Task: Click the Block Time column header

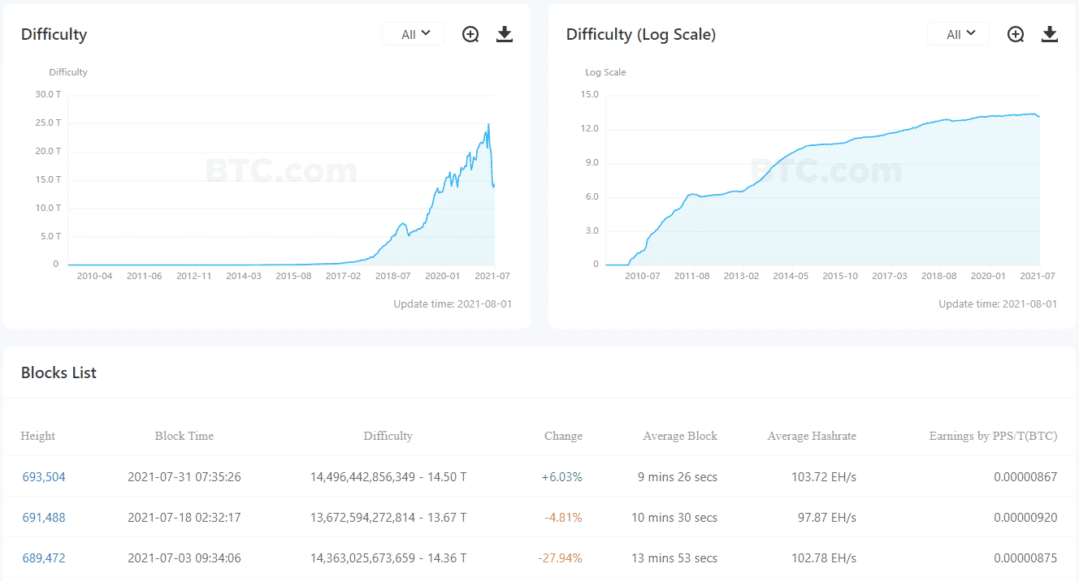Action: click(x=184, y=436)
